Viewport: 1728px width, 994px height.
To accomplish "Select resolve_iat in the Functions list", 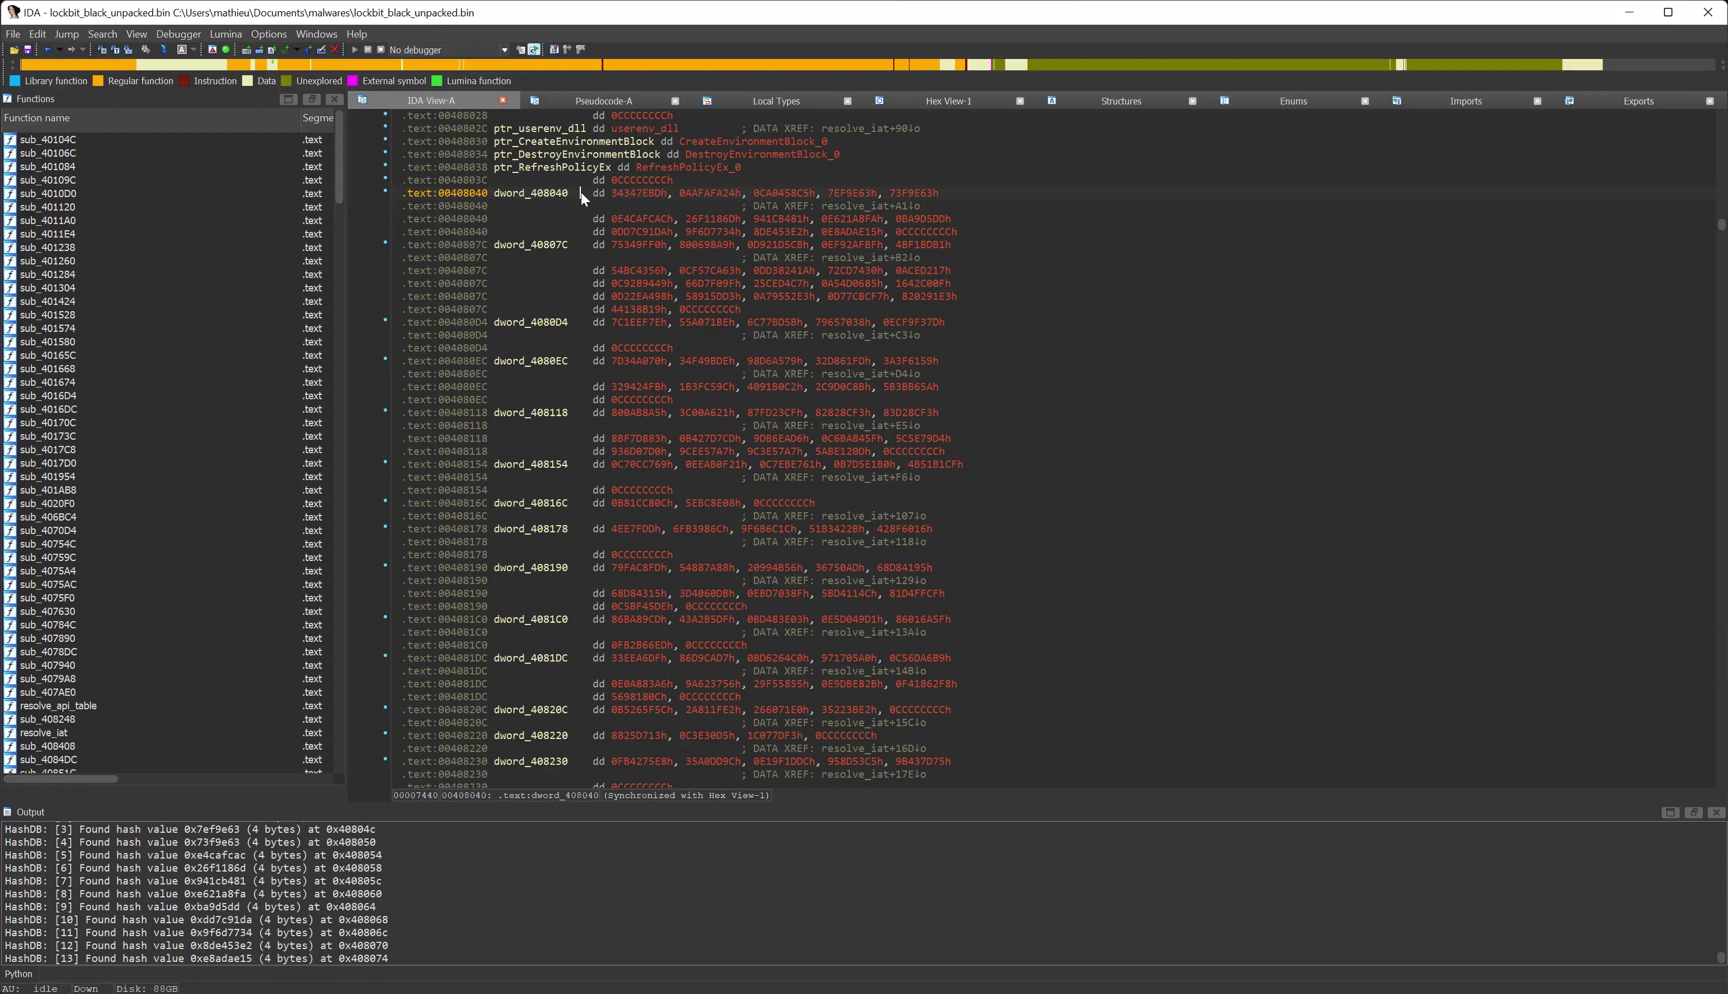I will 44,732.
